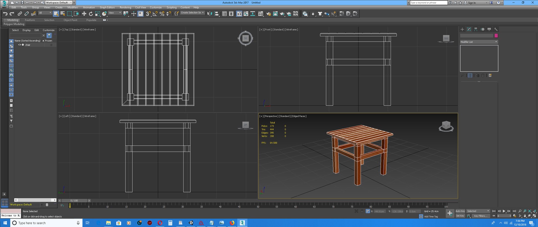Click the Play Animation button
Viewport: 538px width, 227px height.
click(504, 211)
